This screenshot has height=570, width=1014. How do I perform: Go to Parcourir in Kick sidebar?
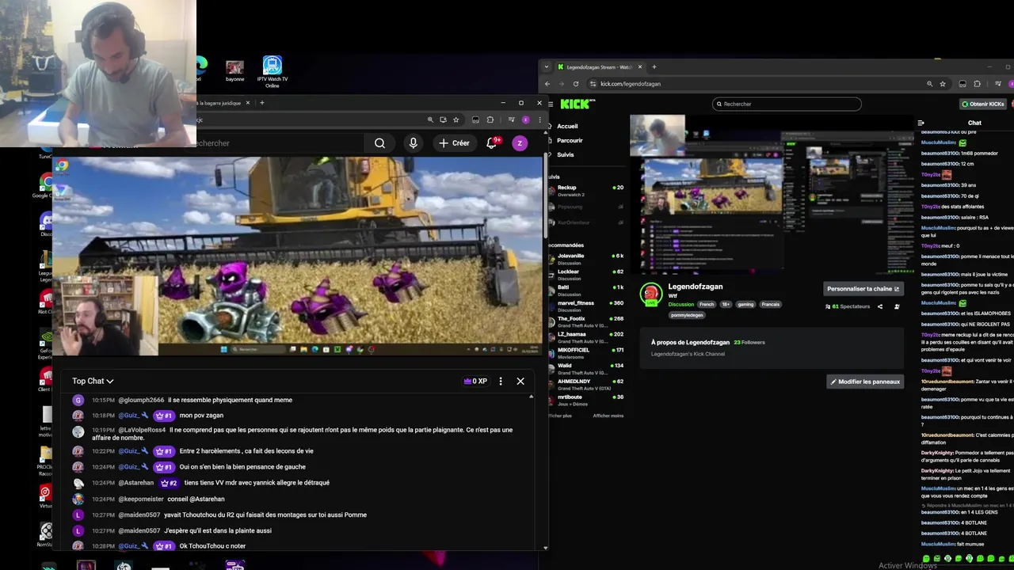point(570,140)
